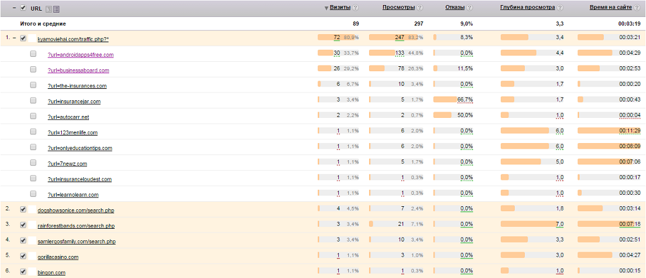Click total views value 297
This screenshot has width=646, height=278.
tap(419, 24)
